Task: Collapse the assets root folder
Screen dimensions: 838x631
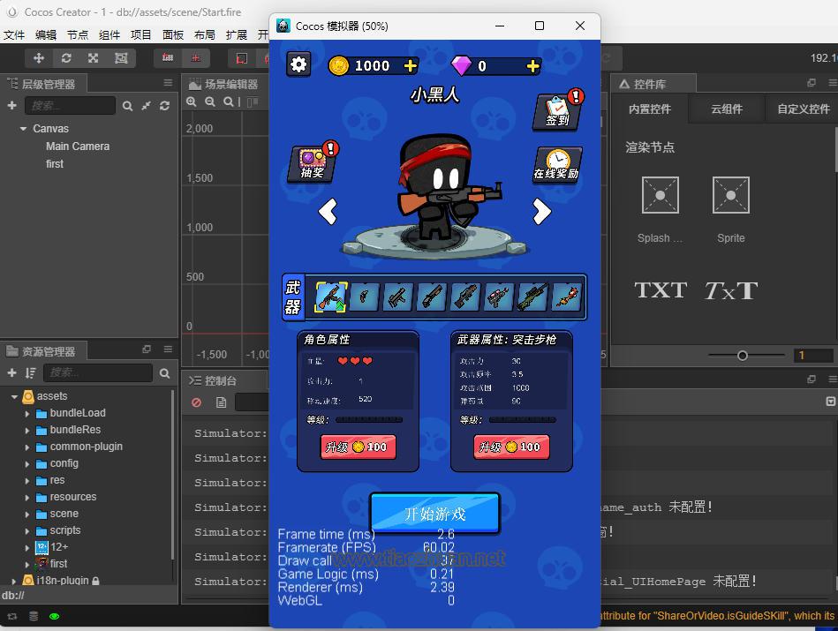Action: coord(14,396)
